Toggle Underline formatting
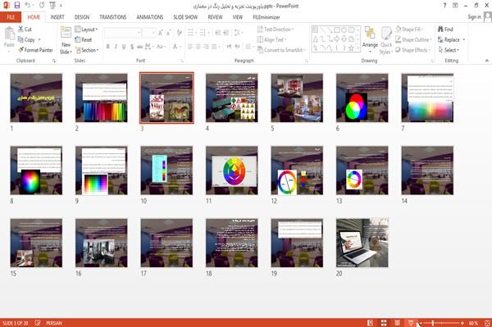The width and height of the screenshot is (492, 327). click(x=124, y=47)
